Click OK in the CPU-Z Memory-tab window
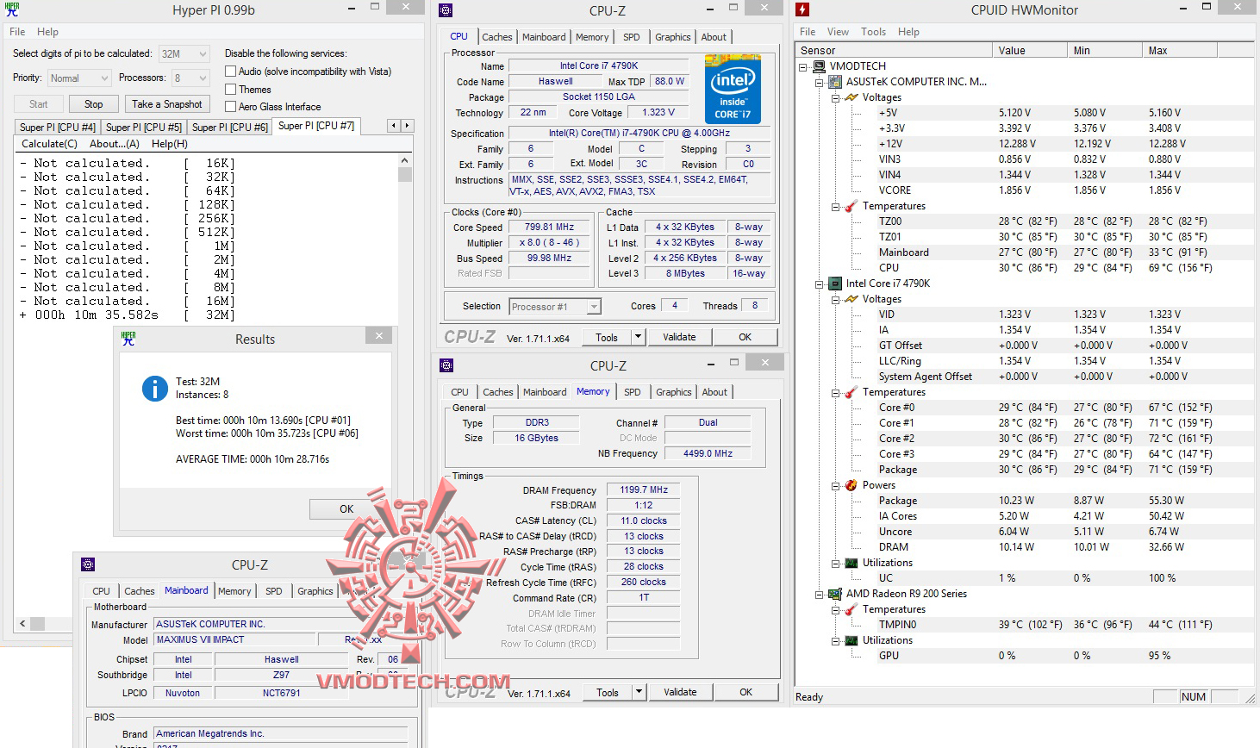Image resolution: width=1260 pixels, height=748 pixels. coord(746,692)
